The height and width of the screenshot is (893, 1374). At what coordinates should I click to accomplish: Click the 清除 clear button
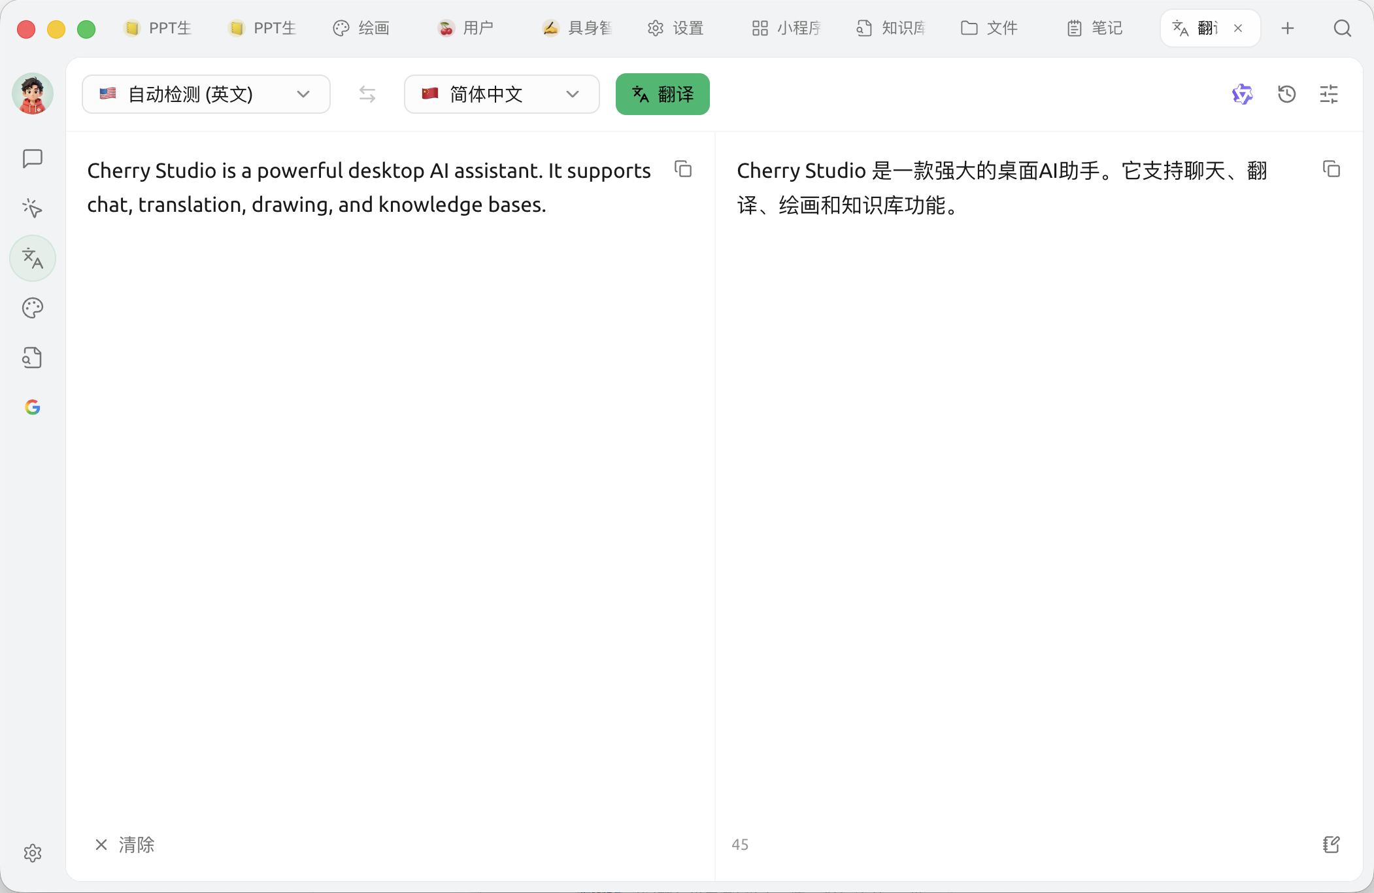[x=124, y=845]
